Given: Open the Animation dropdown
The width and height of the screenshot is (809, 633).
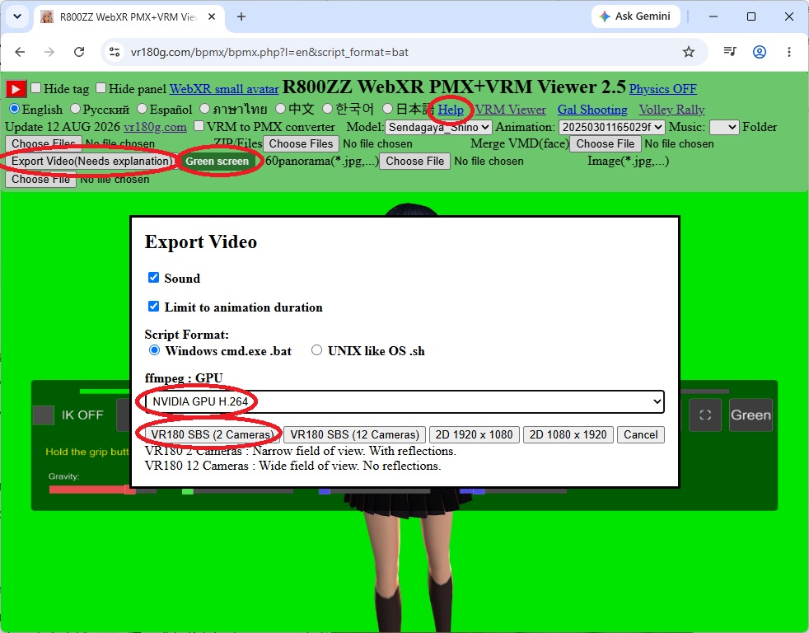Looking at the screenshot, I should point(611,127).
